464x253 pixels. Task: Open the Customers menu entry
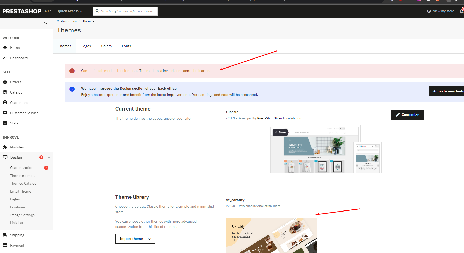coord(19,103)
